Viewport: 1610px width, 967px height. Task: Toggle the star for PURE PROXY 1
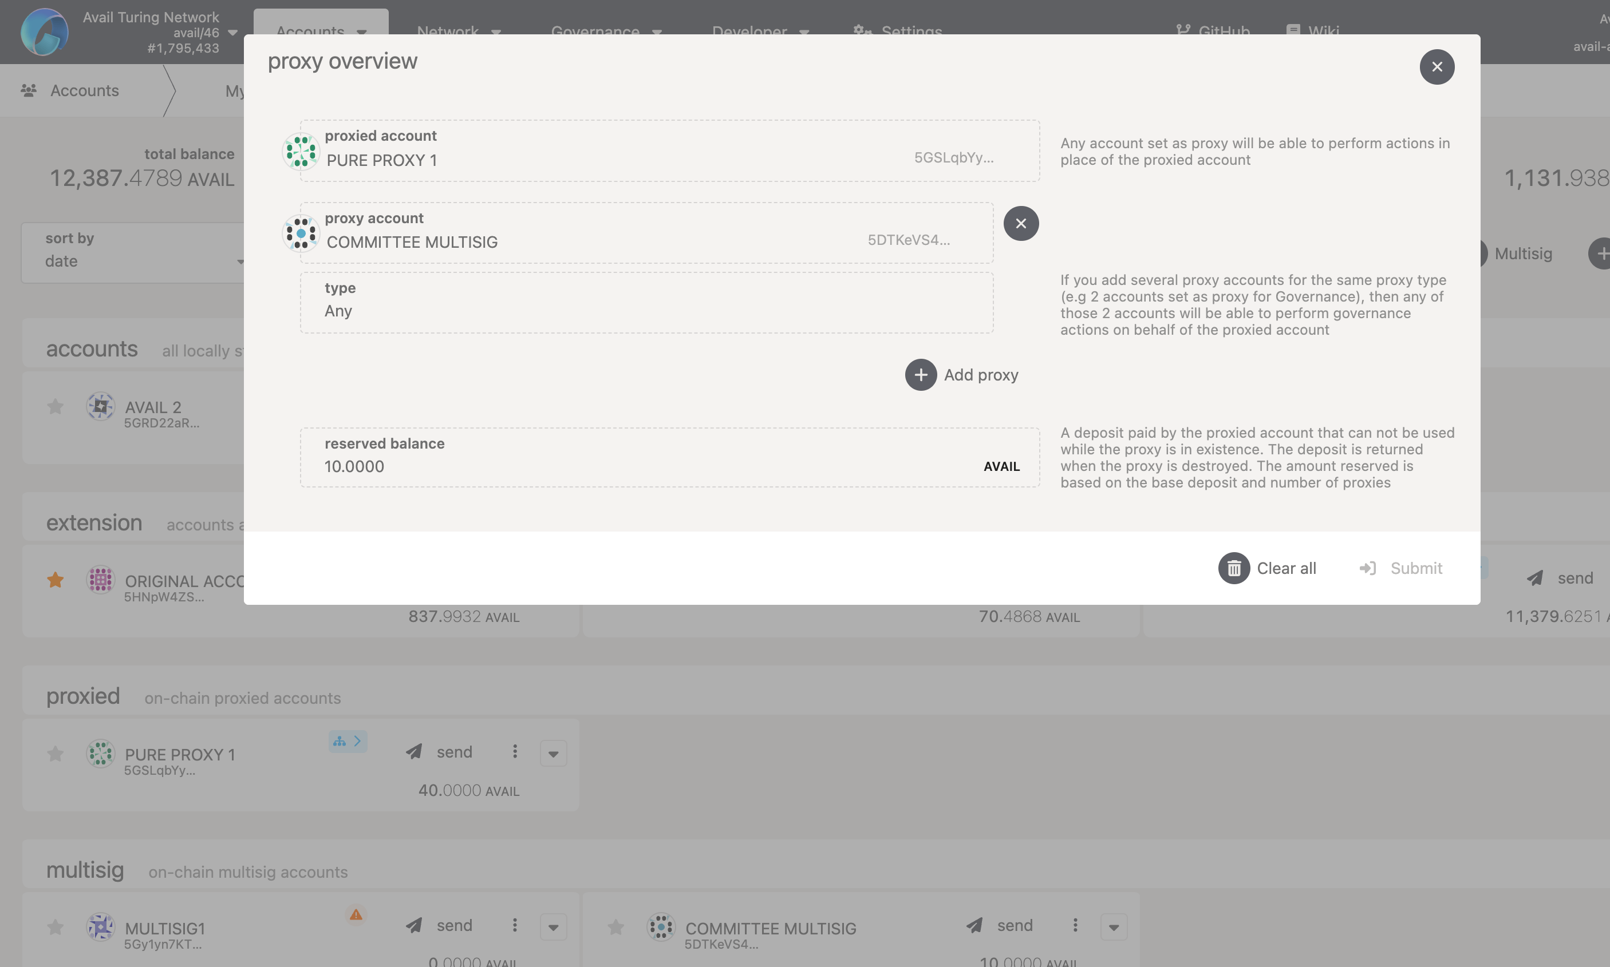[x=56, y=754]
